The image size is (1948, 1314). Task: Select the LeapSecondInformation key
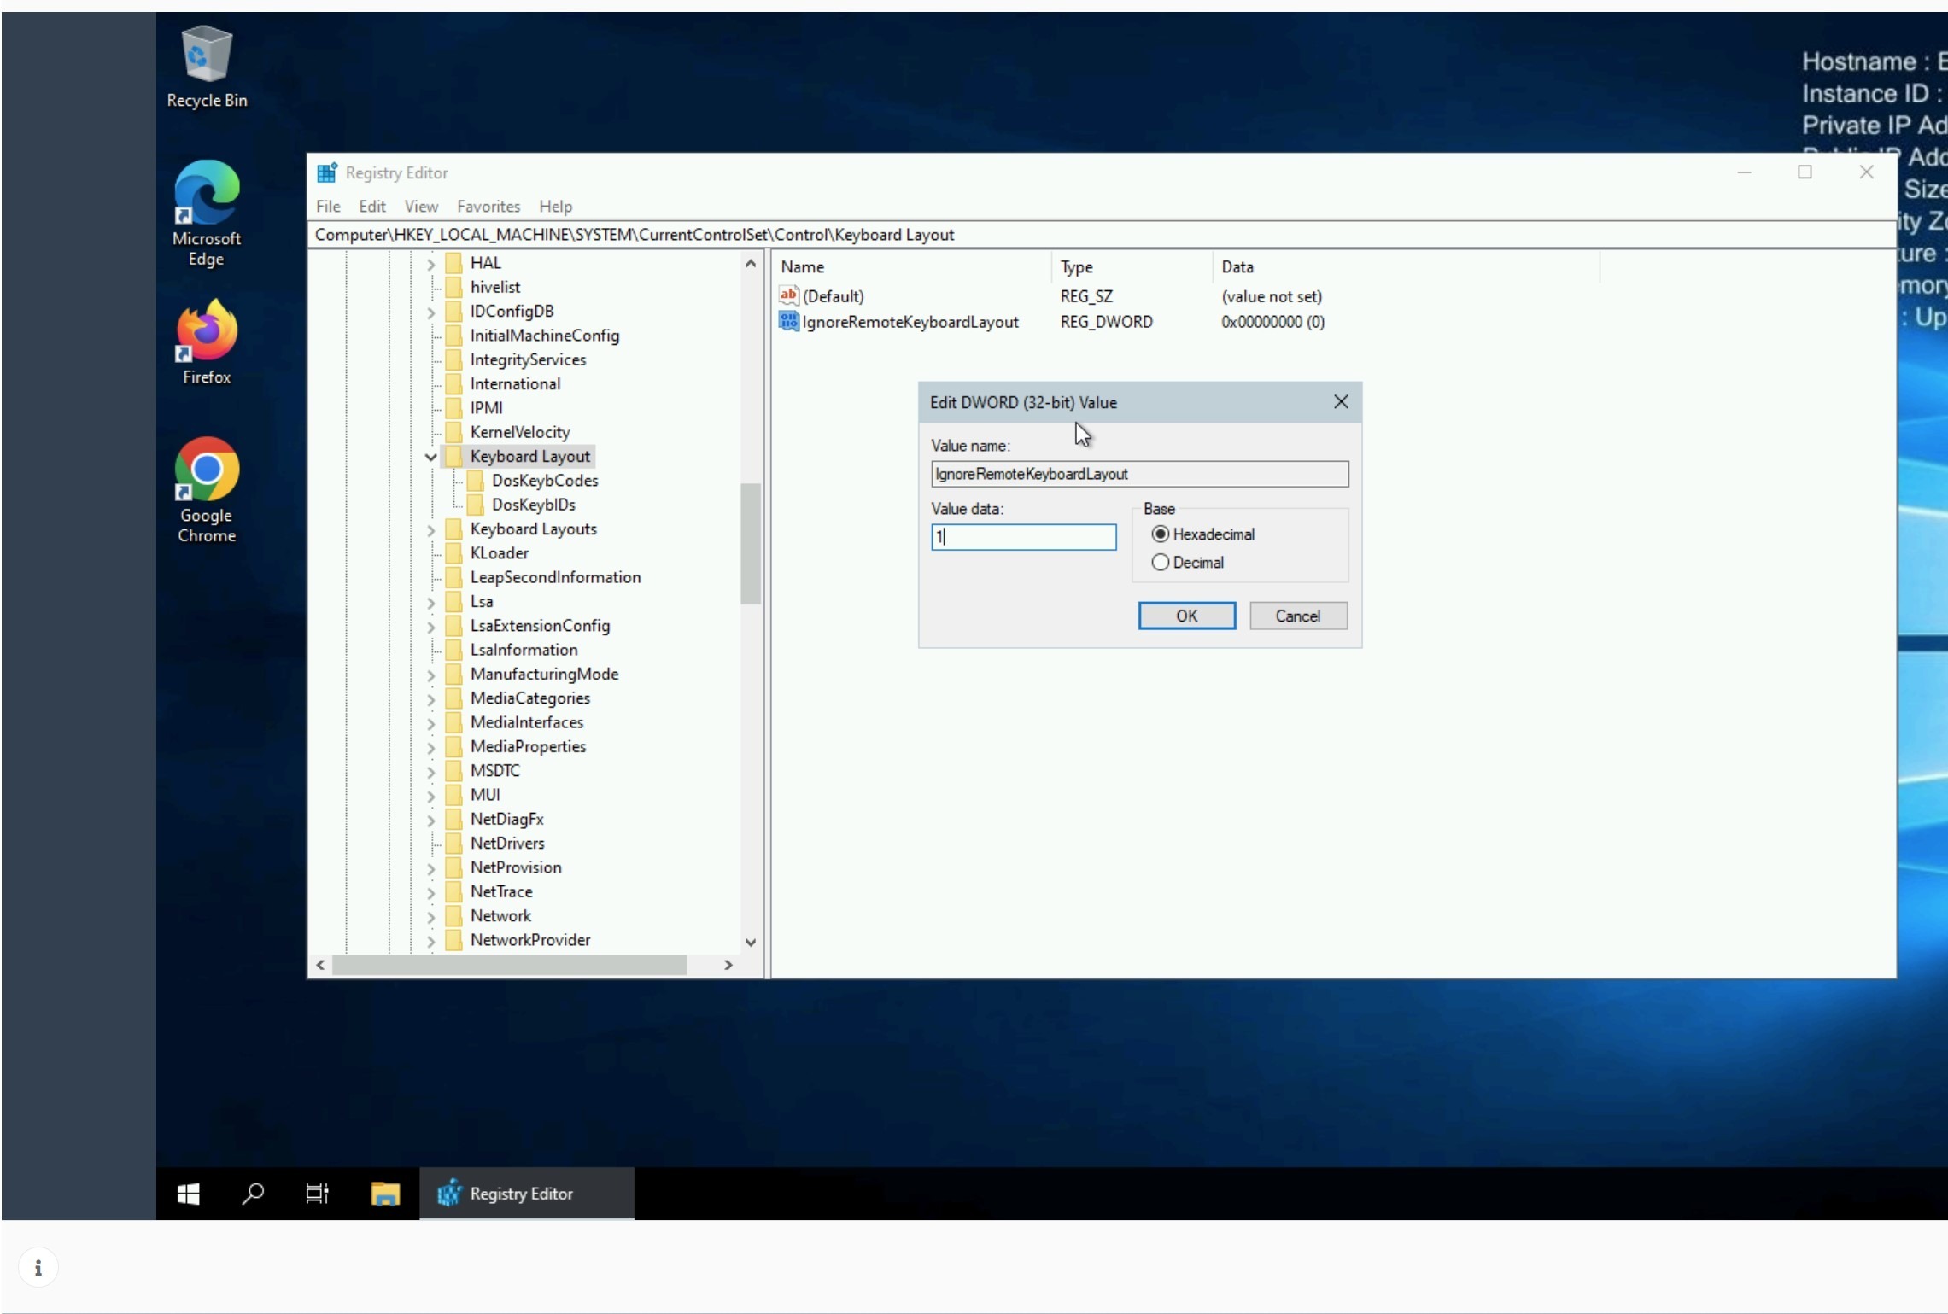[x=555, y=577]
